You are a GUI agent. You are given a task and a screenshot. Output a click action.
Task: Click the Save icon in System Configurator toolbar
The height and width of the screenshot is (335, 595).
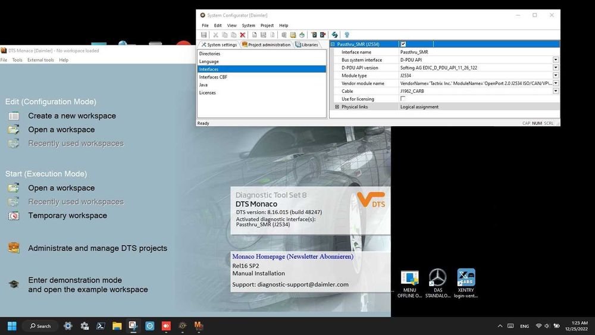click(x=203, y=35)
